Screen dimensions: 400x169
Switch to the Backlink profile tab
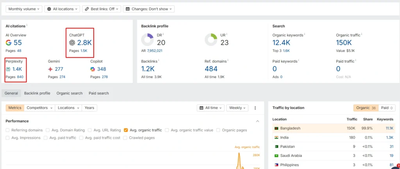[x=37, y=93]
